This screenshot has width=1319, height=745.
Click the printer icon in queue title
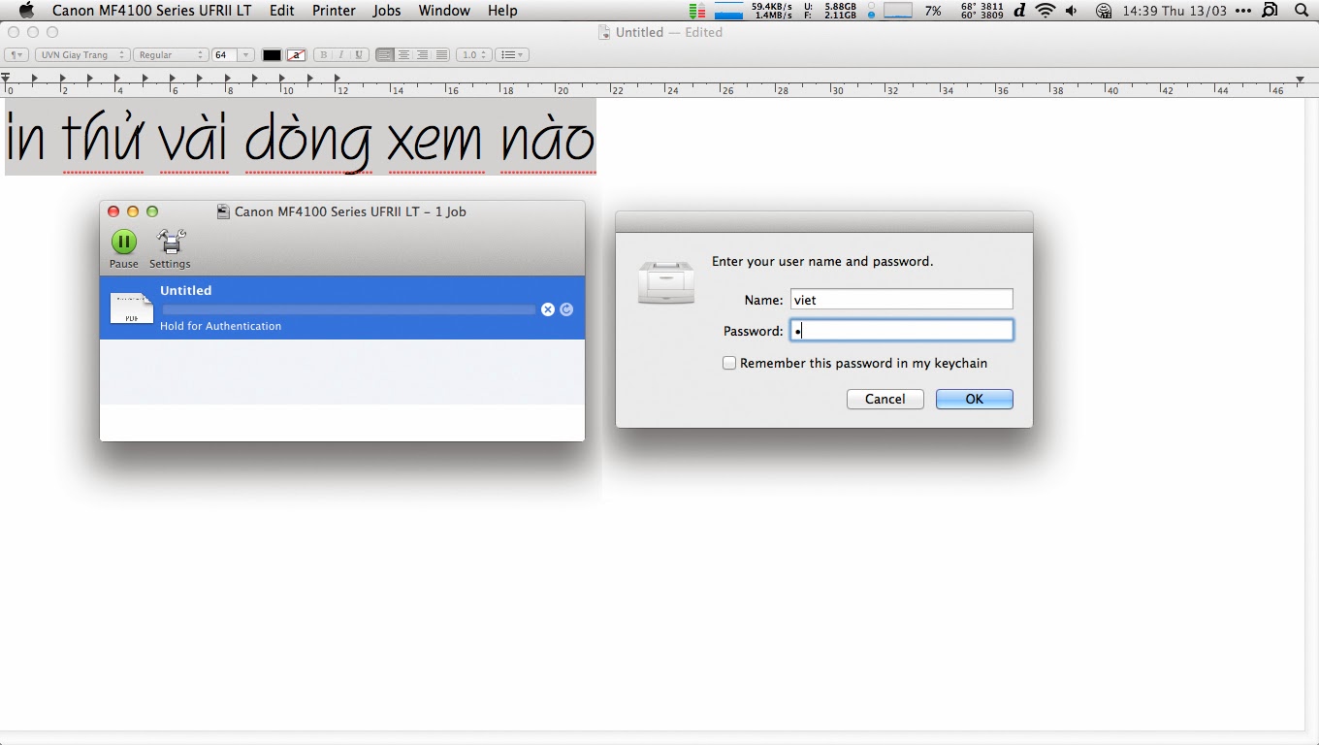click(223, 211)
